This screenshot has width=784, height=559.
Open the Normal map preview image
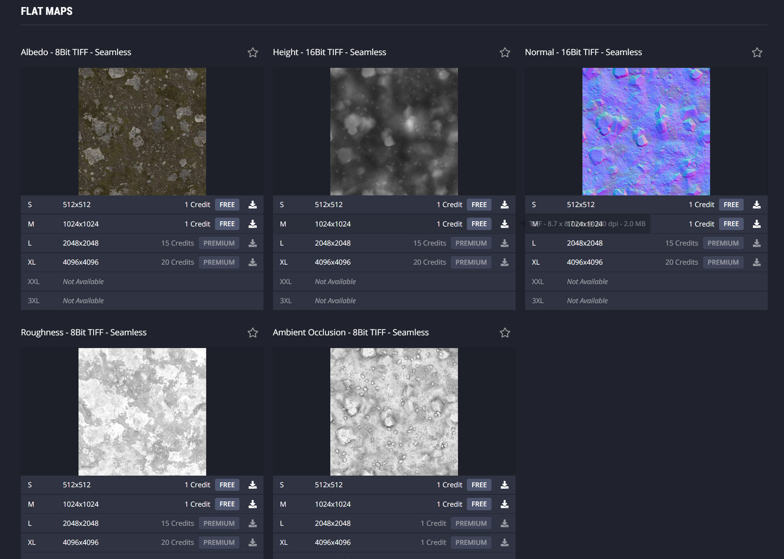coord(646,131)
